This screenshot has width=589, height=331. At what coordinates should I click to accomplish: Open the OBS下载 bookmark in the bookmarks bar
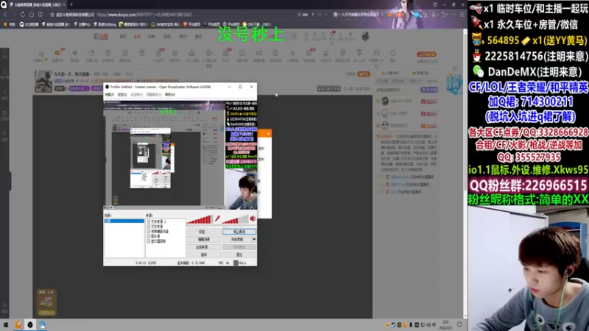(257, 24)
